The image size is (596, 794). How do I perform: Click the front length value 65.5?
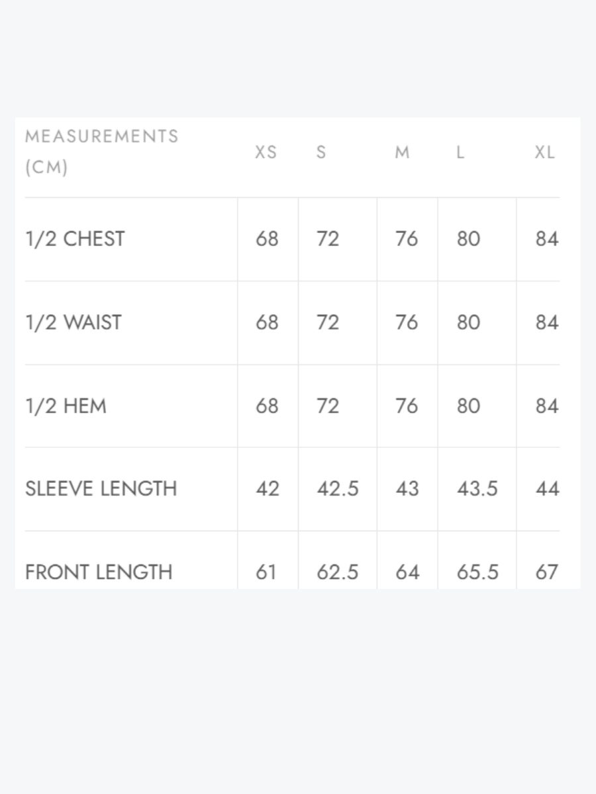click(x=477, y=572)
